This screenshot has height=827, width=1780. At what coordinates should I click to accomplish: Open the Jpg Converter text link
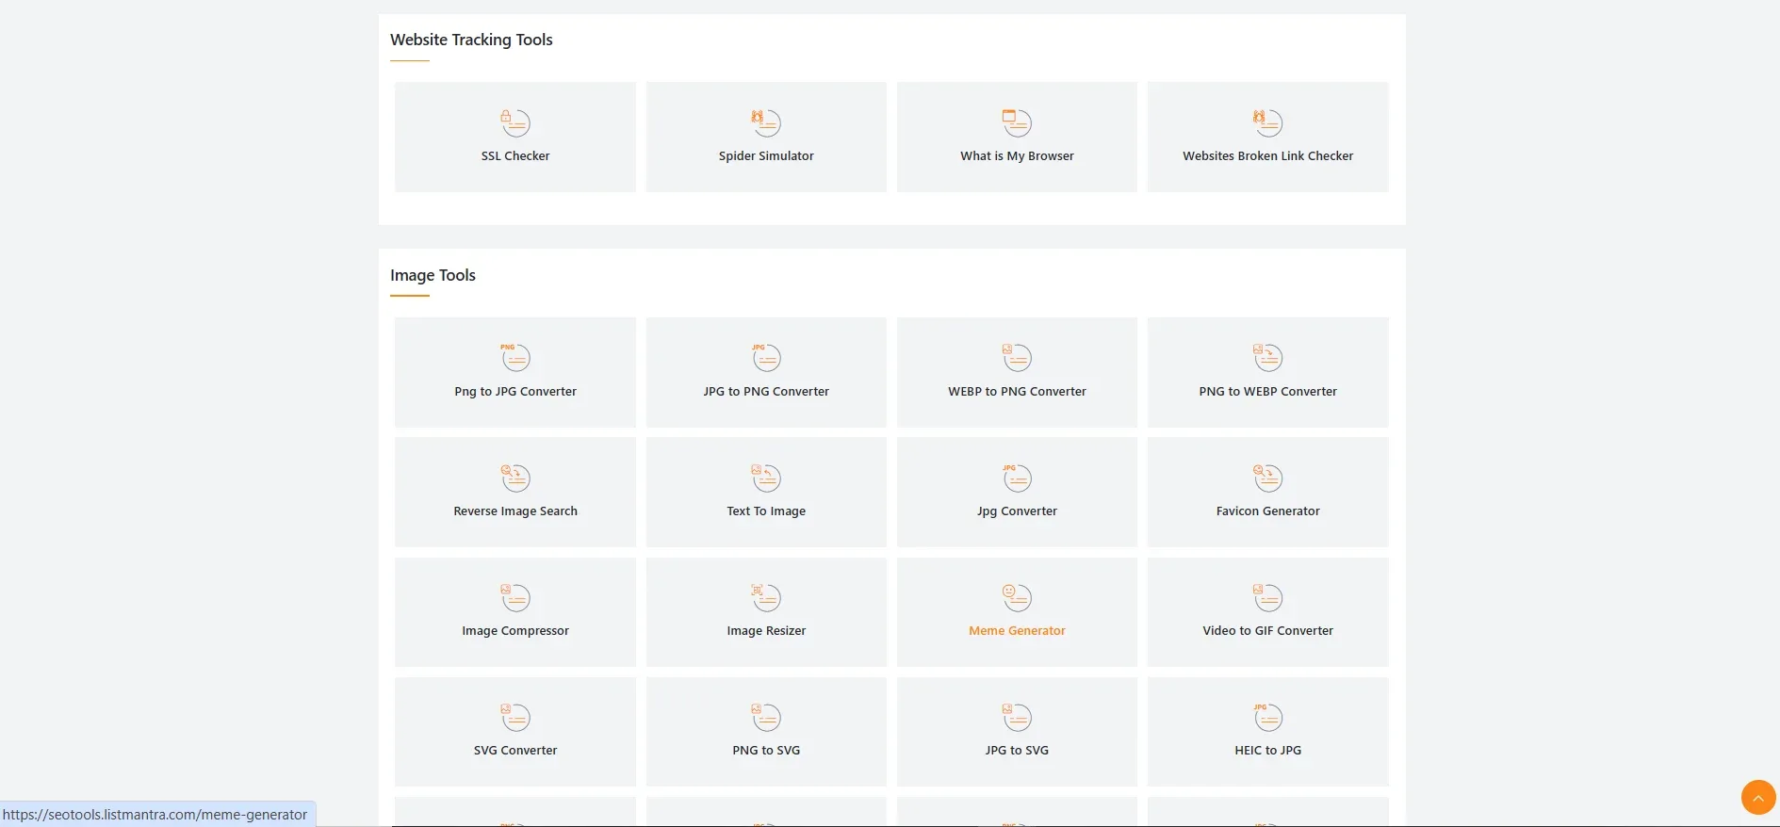point(1017,511)
